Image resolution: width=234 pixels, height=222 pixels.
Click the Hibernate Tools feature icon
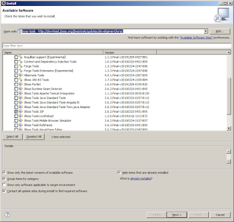point(21,75)
